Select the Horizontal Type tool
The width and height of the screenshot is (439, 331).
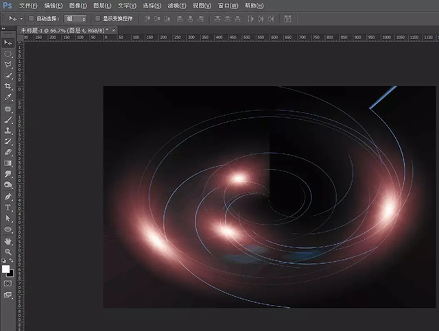pyautogui.click(x=8, y=207)
